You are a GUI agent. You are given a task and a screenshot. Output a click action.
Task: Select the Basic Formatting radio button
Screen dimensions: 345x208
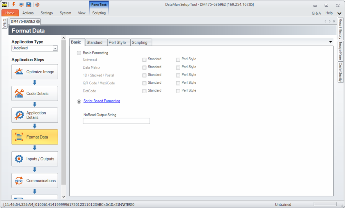(x=79, y=53)
